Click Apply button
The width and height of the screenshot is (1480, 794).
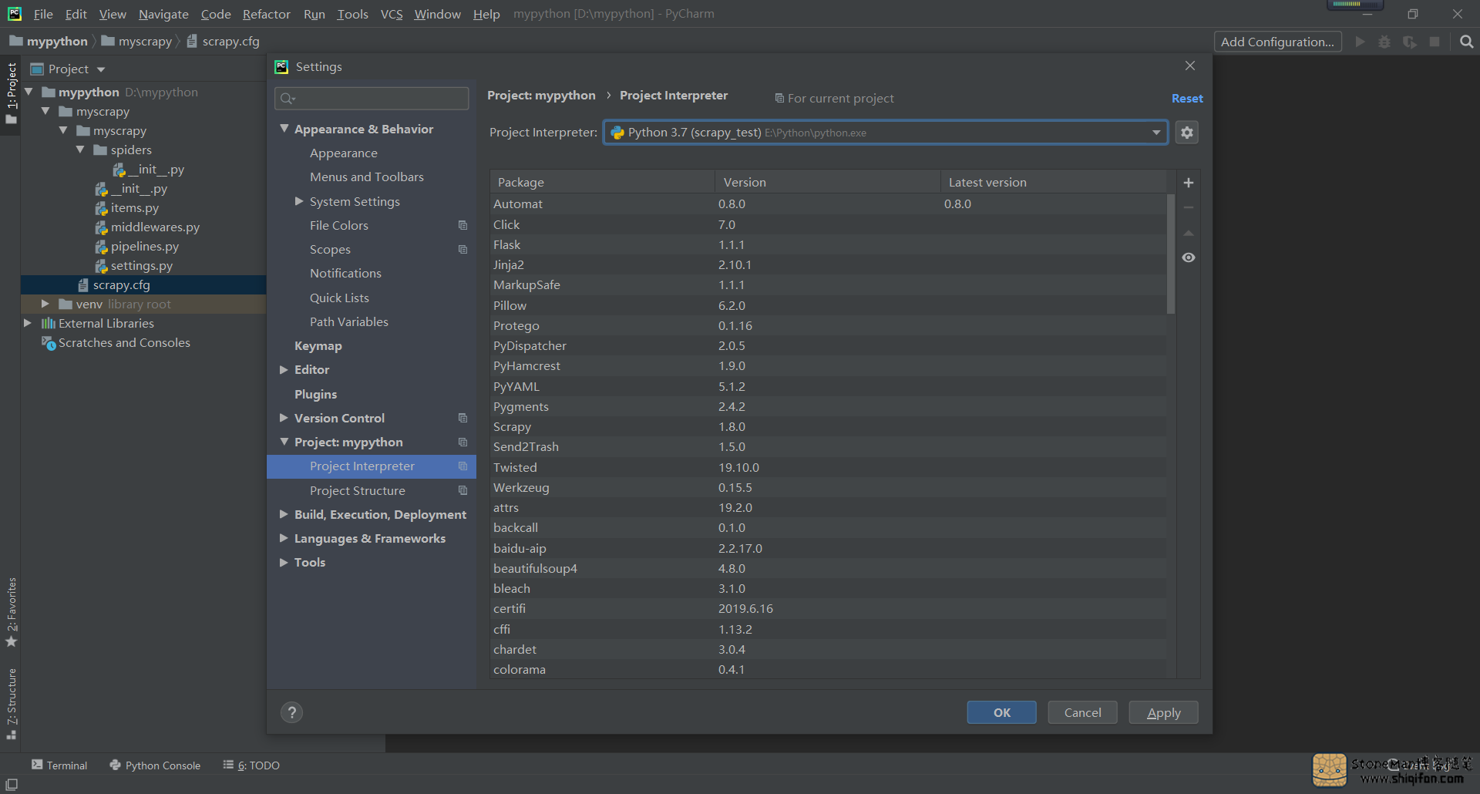click(x=1163, y=712)
